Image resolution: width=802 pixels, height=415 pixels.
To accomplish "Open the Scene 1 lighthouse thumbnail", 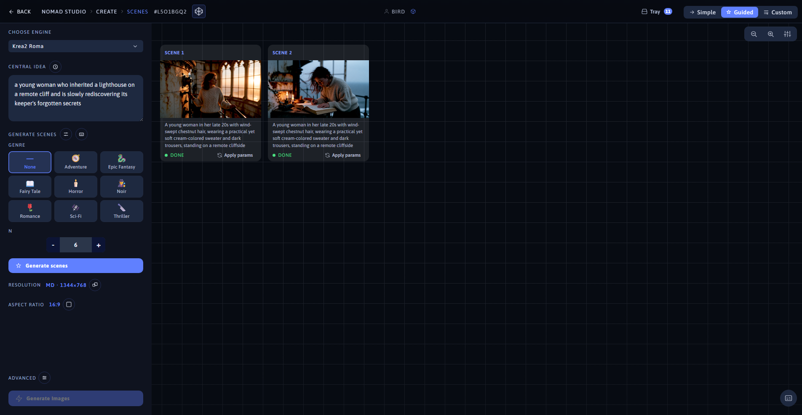I will tap(211, 89).
